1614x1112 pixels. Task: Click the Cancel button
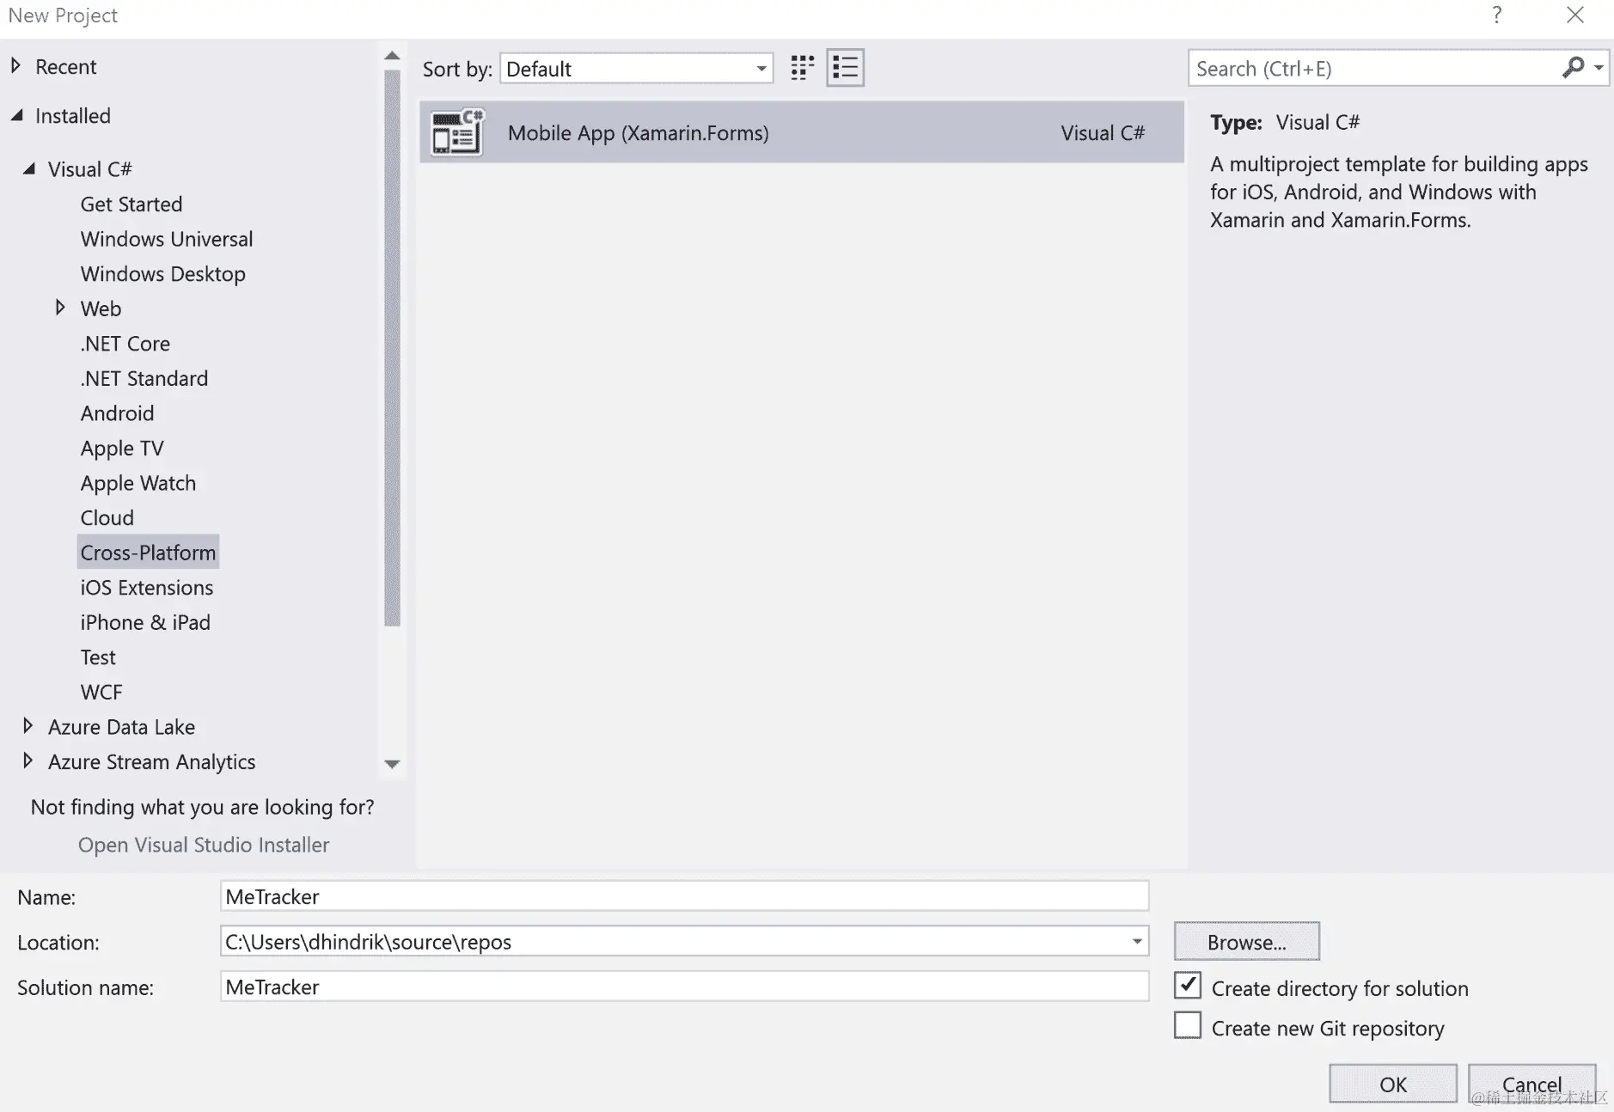1532,1085
